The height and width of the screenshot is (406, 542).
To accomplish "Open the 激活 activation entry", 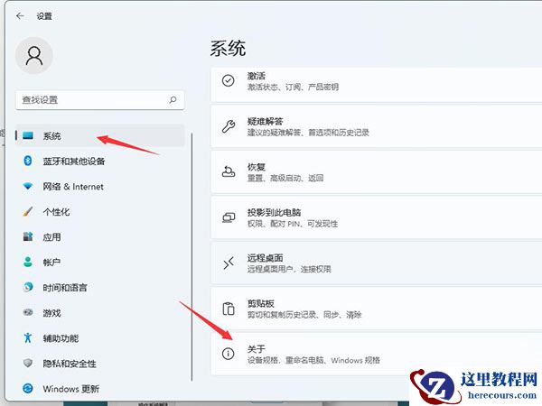I will pyautogui.click(x=377, y=85).
